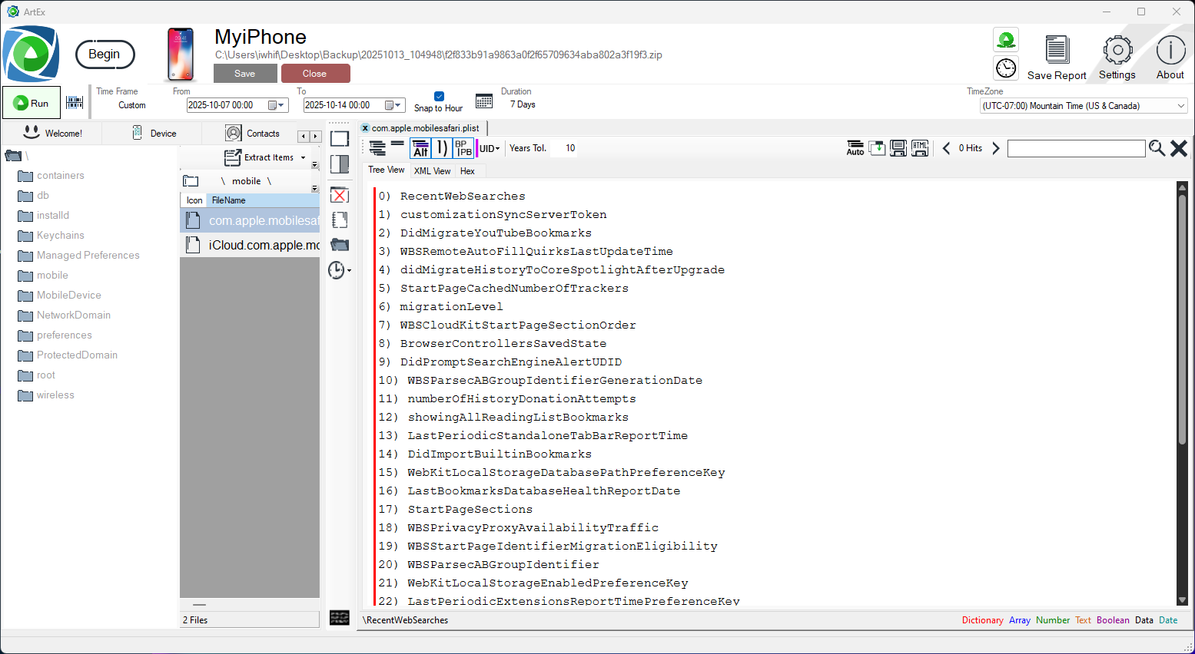1195x654 pixels.
Task: Toggle the BP/PB toolbar button
Action: click(x=463, y=148)
